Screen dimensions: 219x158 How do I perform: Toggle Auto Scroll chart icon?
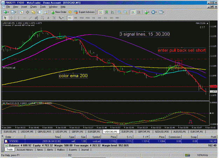[133, 12]
